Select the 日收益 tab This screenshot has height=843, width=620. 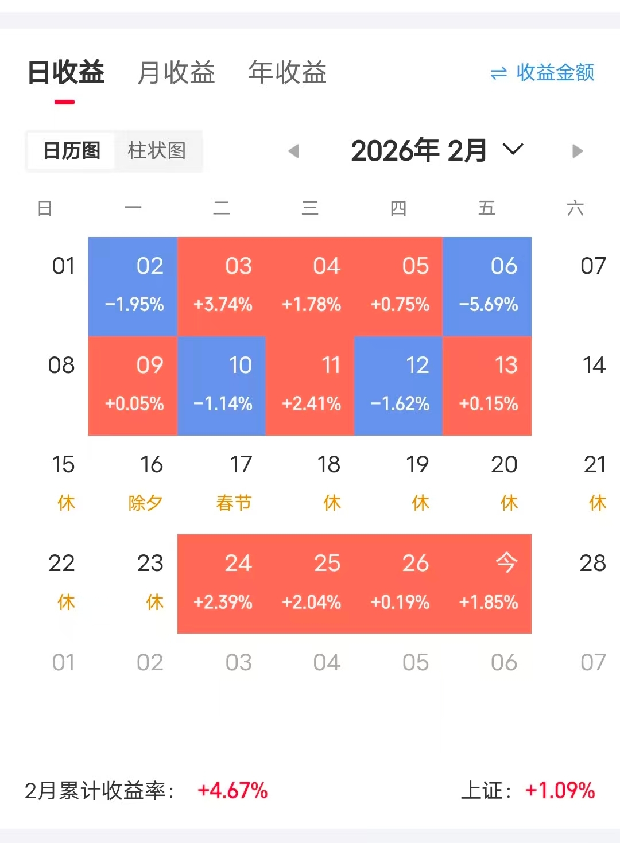click(x=66, y=73)
